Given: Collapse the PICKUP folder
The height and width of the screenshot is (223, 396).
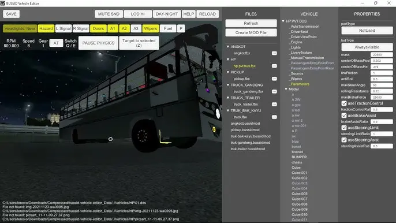Looking at the screenshot, I should pos(228,72).
